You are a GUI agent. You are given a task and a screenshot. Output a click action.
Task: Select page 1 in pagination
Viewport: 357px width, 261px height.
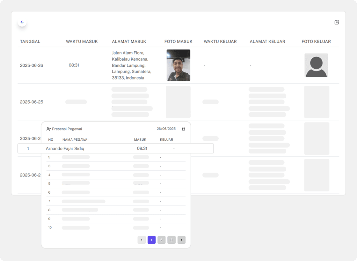[x=151, y=240]
